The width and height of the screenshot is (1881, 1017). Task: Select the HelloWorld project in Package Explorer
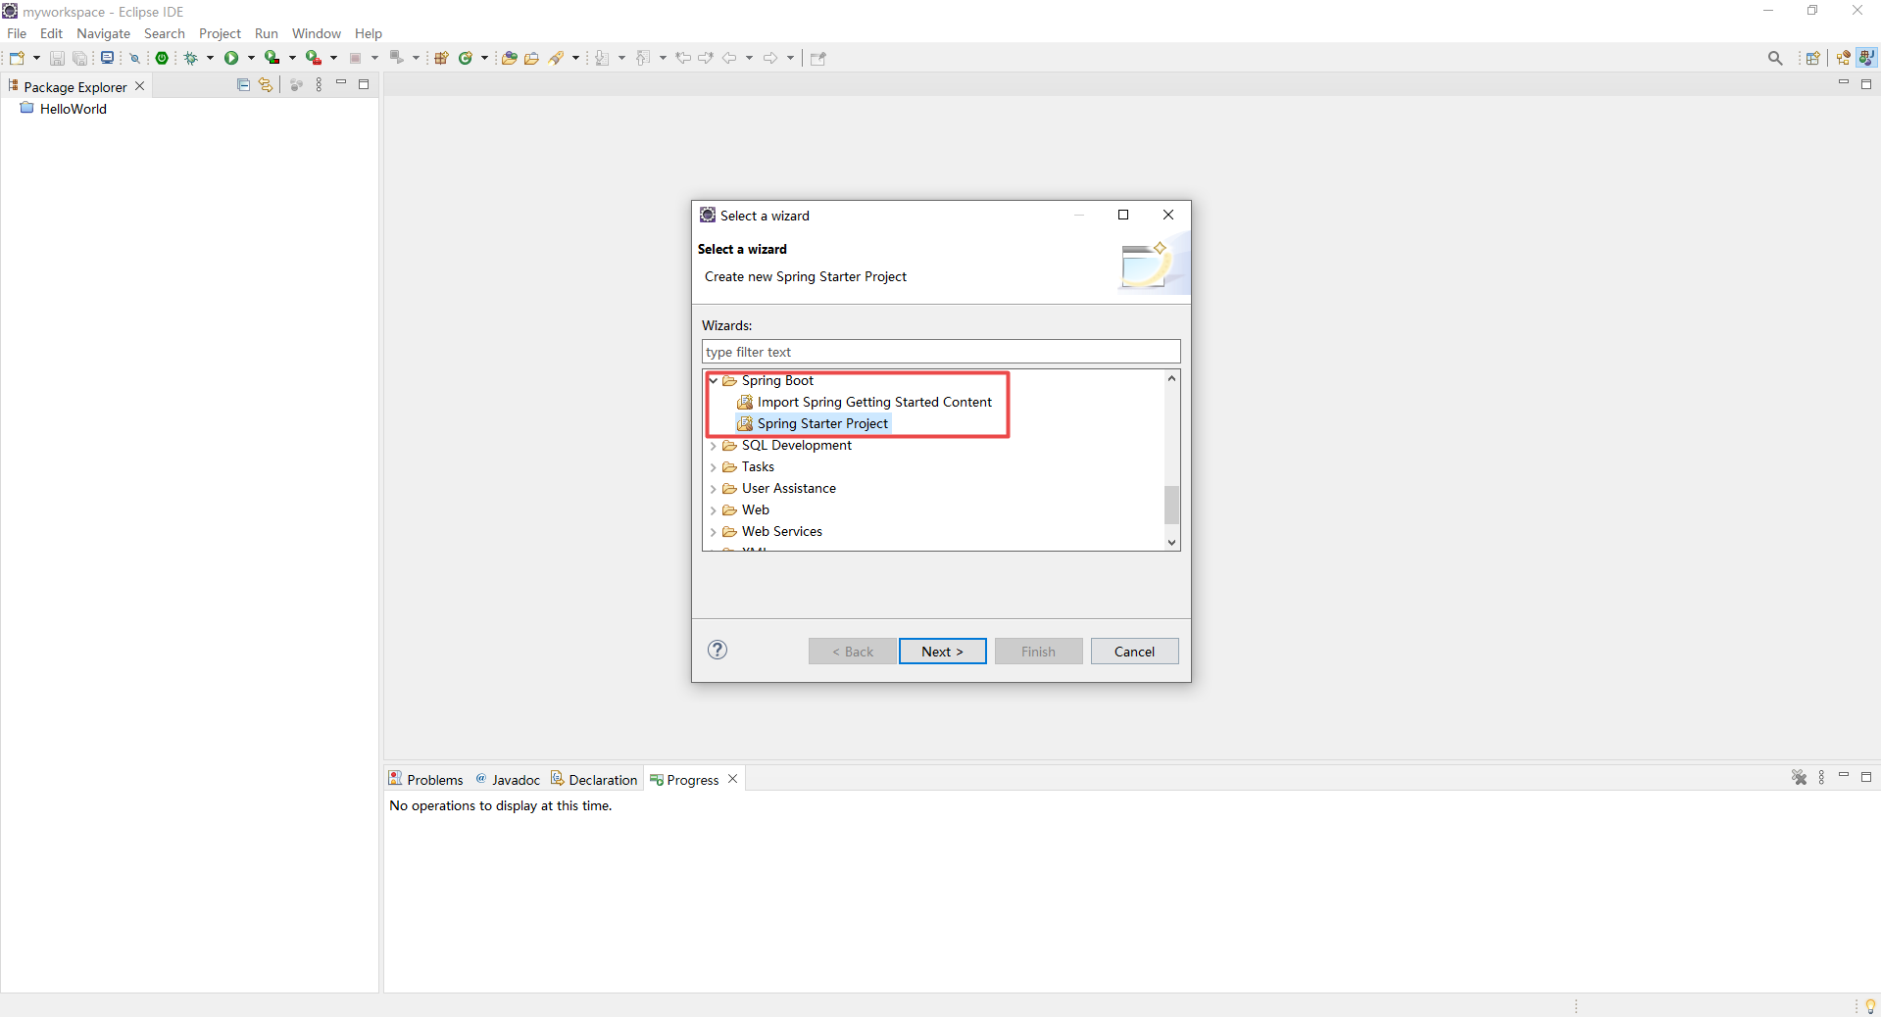[64, 109]
